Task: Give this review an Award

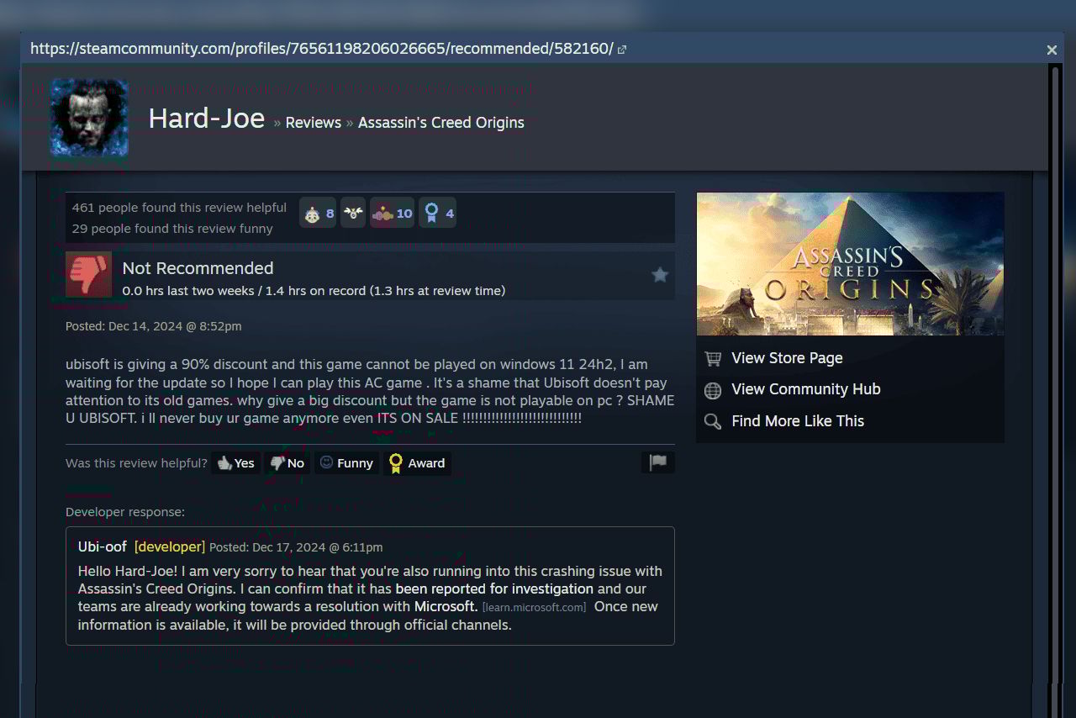Action: pyautogui.click(x=417, y=463)
